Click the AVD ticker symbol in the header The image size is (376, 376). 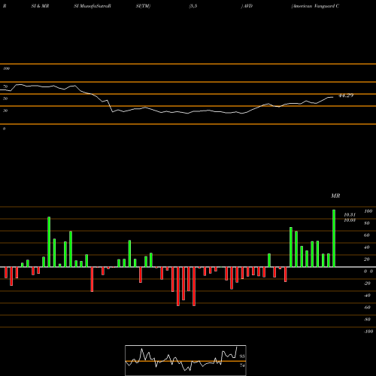248,6
